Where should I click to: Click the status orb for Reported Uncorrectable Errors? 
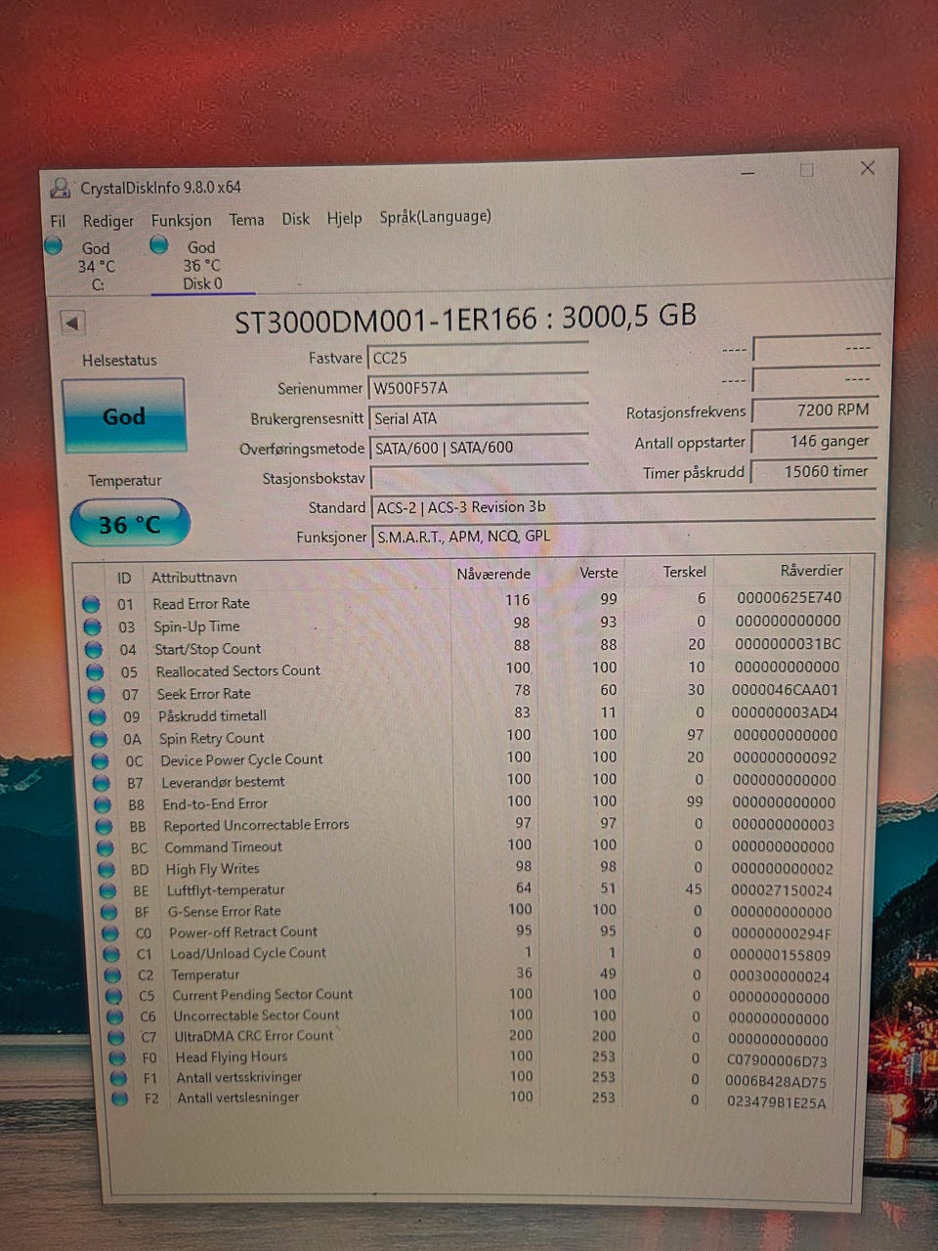click(104, 827)
